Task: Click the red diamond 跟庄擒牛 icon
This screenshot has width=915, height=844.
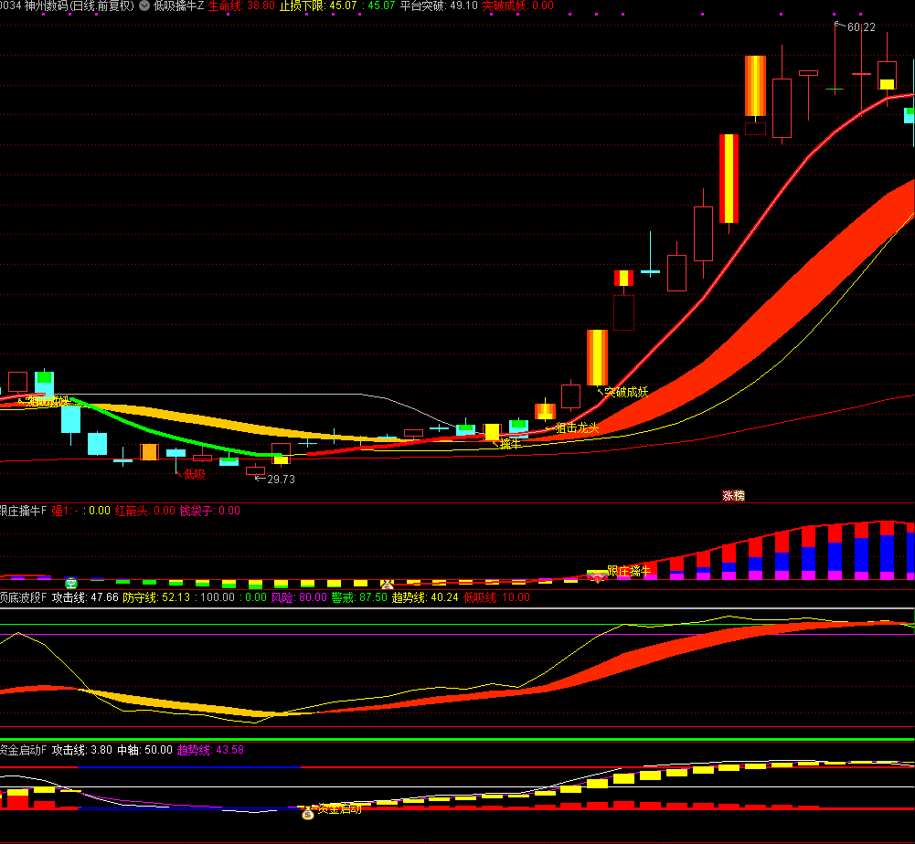Action: 598,577
